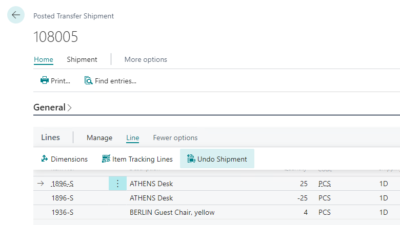This screenshot has height=225, width=400.
Task: Click the Item Tracking Lines icon
Action: (x=106, y=159)
